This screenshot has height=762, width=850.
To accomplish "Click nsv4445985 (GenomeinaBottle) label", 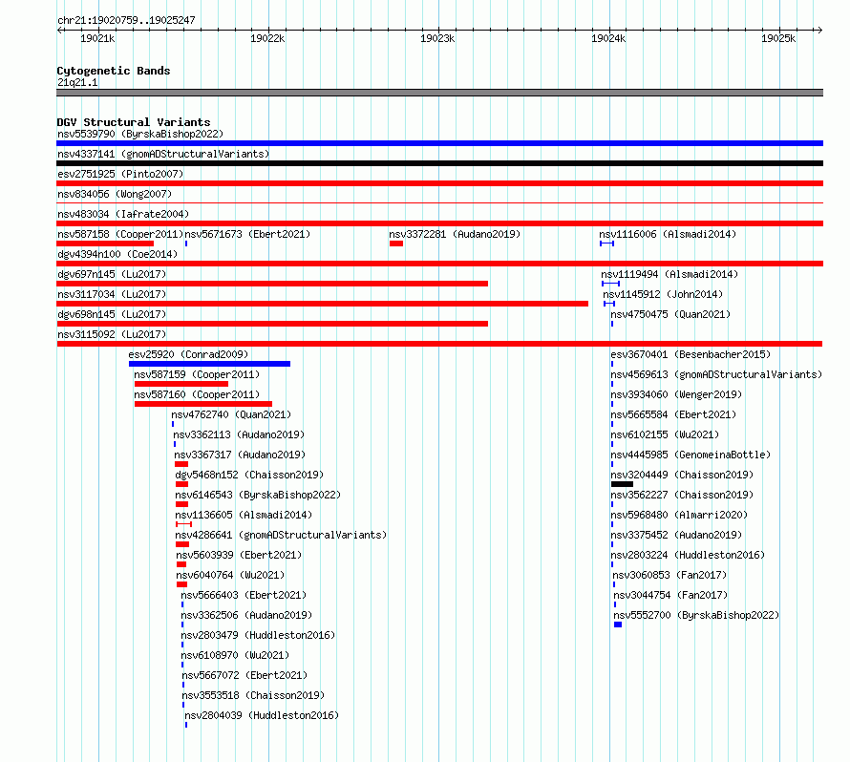I will tap(691, 455).
